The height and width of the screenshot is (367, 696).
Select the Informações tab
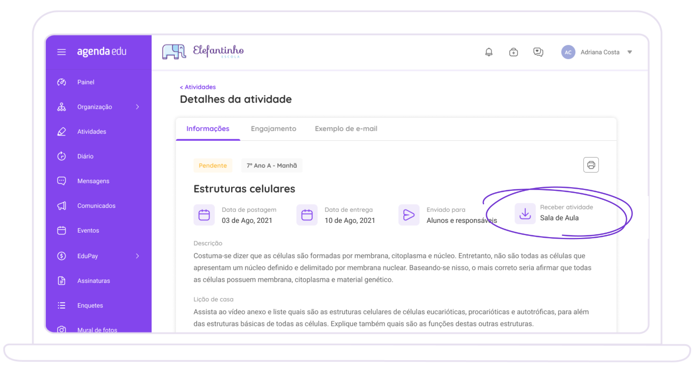208,129
